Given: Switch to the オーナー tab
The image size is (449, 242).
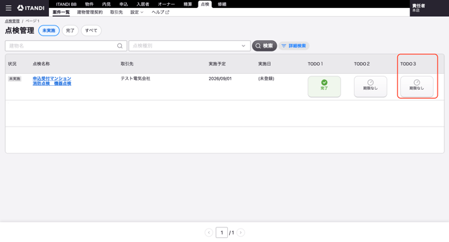Looking at the screenshot, I should [x=166, y=4].
